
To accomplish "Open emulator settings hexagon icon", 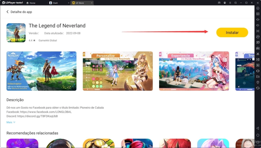I will [x=258, y=8].
